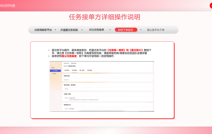The height and width of the screenshot is (134, 212).
Task: Open the 推广效果 tab in embedded screenshot
Action: [82, 70]
